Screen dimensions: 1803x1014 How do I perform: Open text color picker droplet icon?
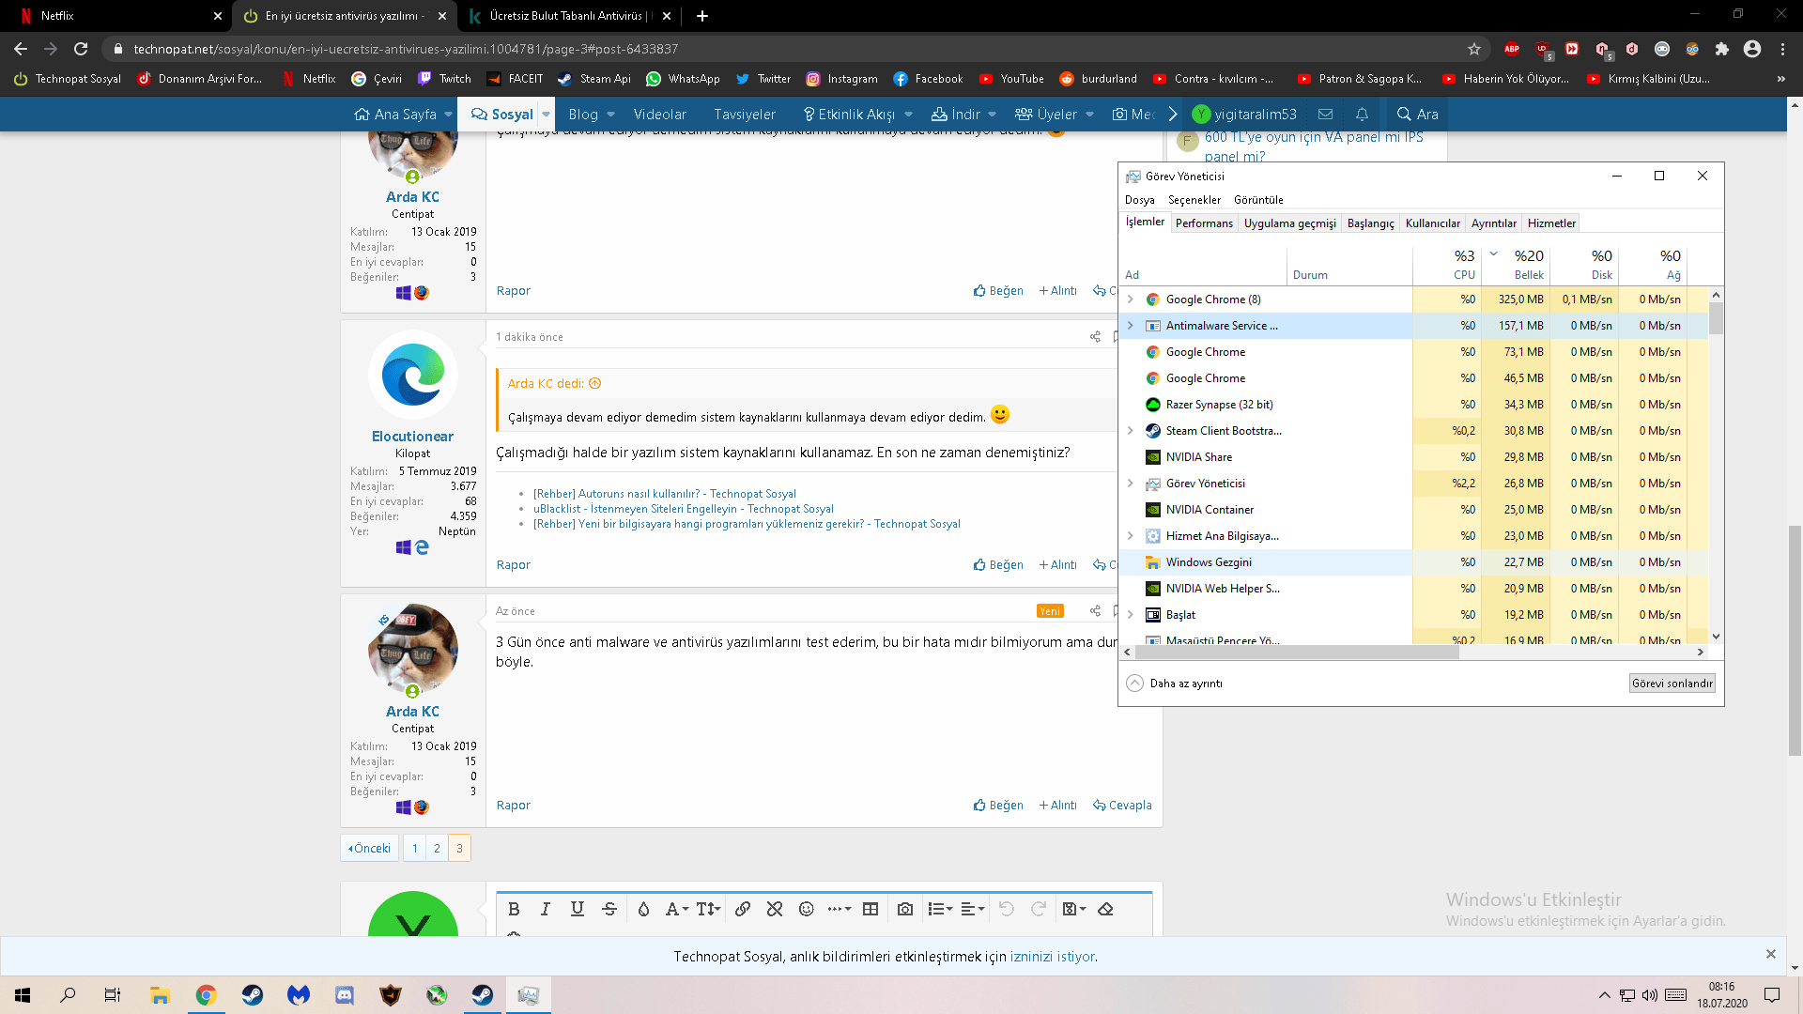(x=643, y=909)
